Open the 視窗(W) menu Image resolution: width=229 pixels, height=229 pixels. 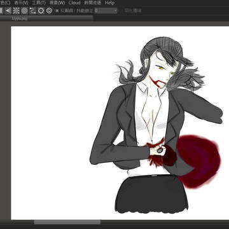pyautogui.click(x=57, y=3)
